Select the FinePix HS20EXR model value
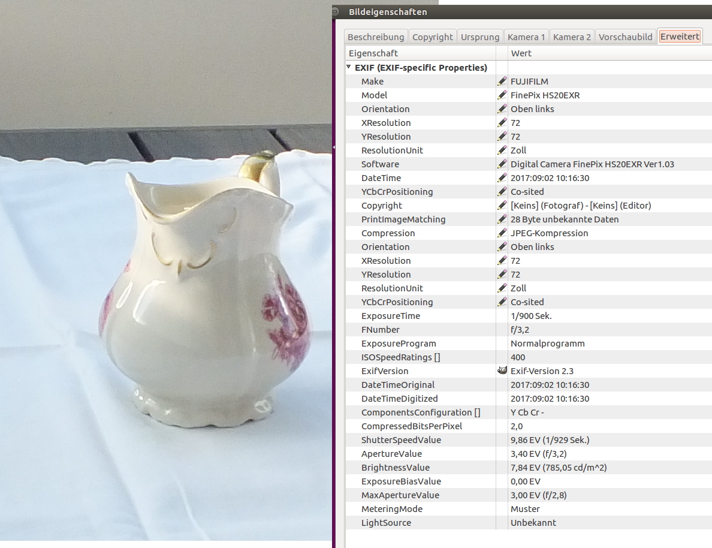Image resolution: width=712 pixels, height=548 pixels. click(x=545, y=95)
